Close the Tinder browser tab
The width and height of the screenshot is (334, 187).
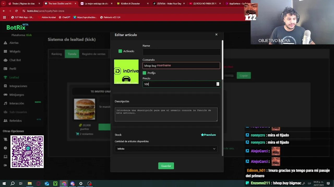click(39, 4)
